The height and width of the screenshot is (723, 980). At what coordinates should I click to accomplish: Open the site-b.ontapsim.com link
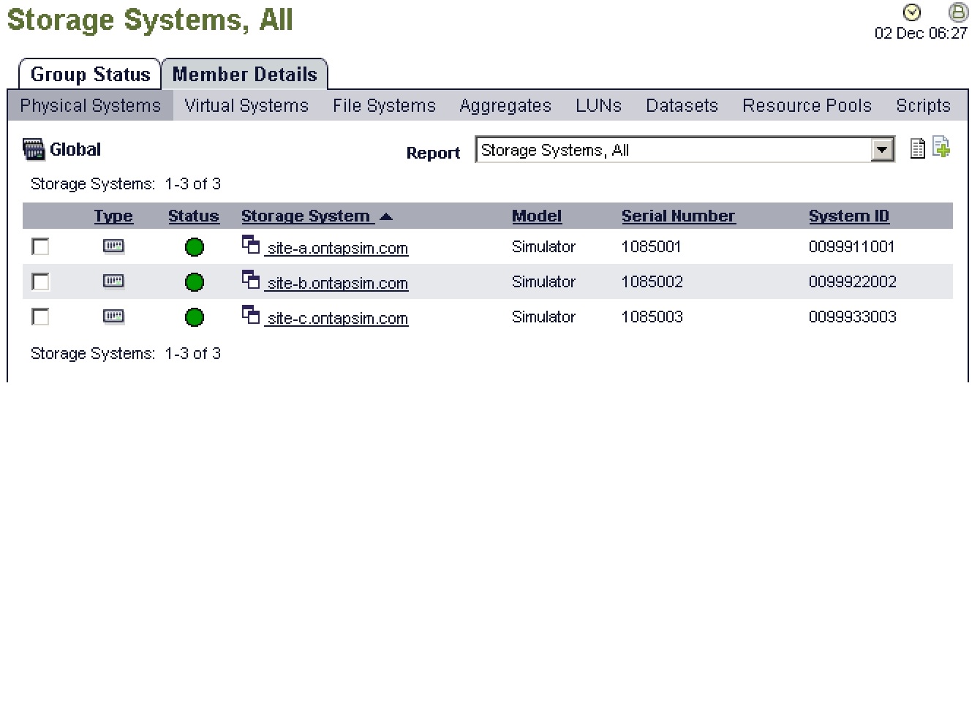coord(337,283)
